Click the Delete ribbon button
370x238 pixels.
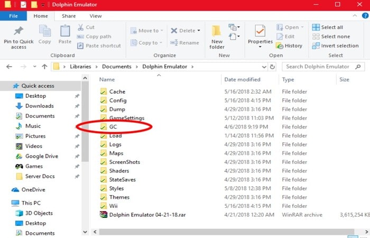click(183, 31)
